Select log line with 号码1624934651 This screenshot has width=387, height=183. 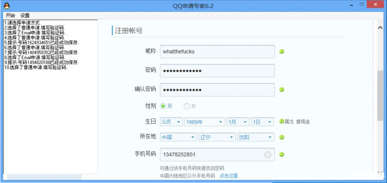click(x=41, y=42)
